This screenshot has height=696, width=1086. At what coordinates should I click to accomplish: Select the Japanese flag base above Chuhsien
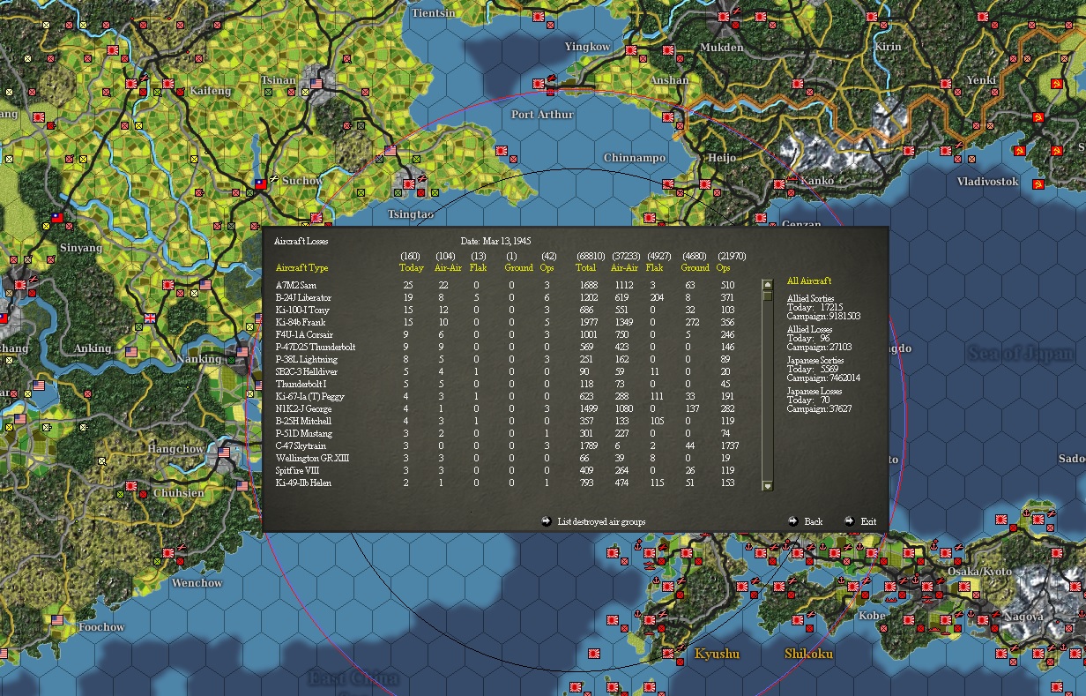tap(131, 486)
